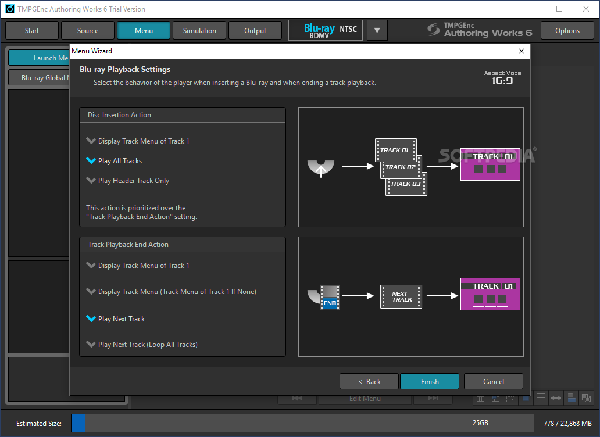This screenshot has width=600, height=437.
Task: Open the Start stage tab
Action: coord(32,31)
